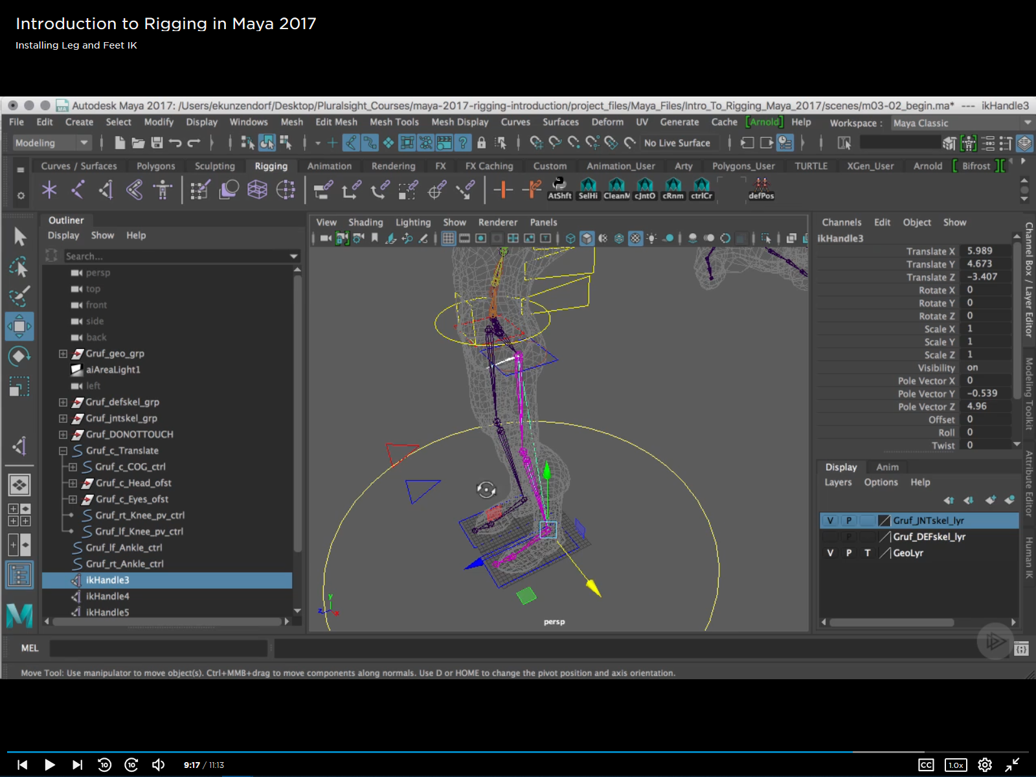Screen dimensions: 1036x777
Task: Click the MEL command input field
Action: pos(159,648)
